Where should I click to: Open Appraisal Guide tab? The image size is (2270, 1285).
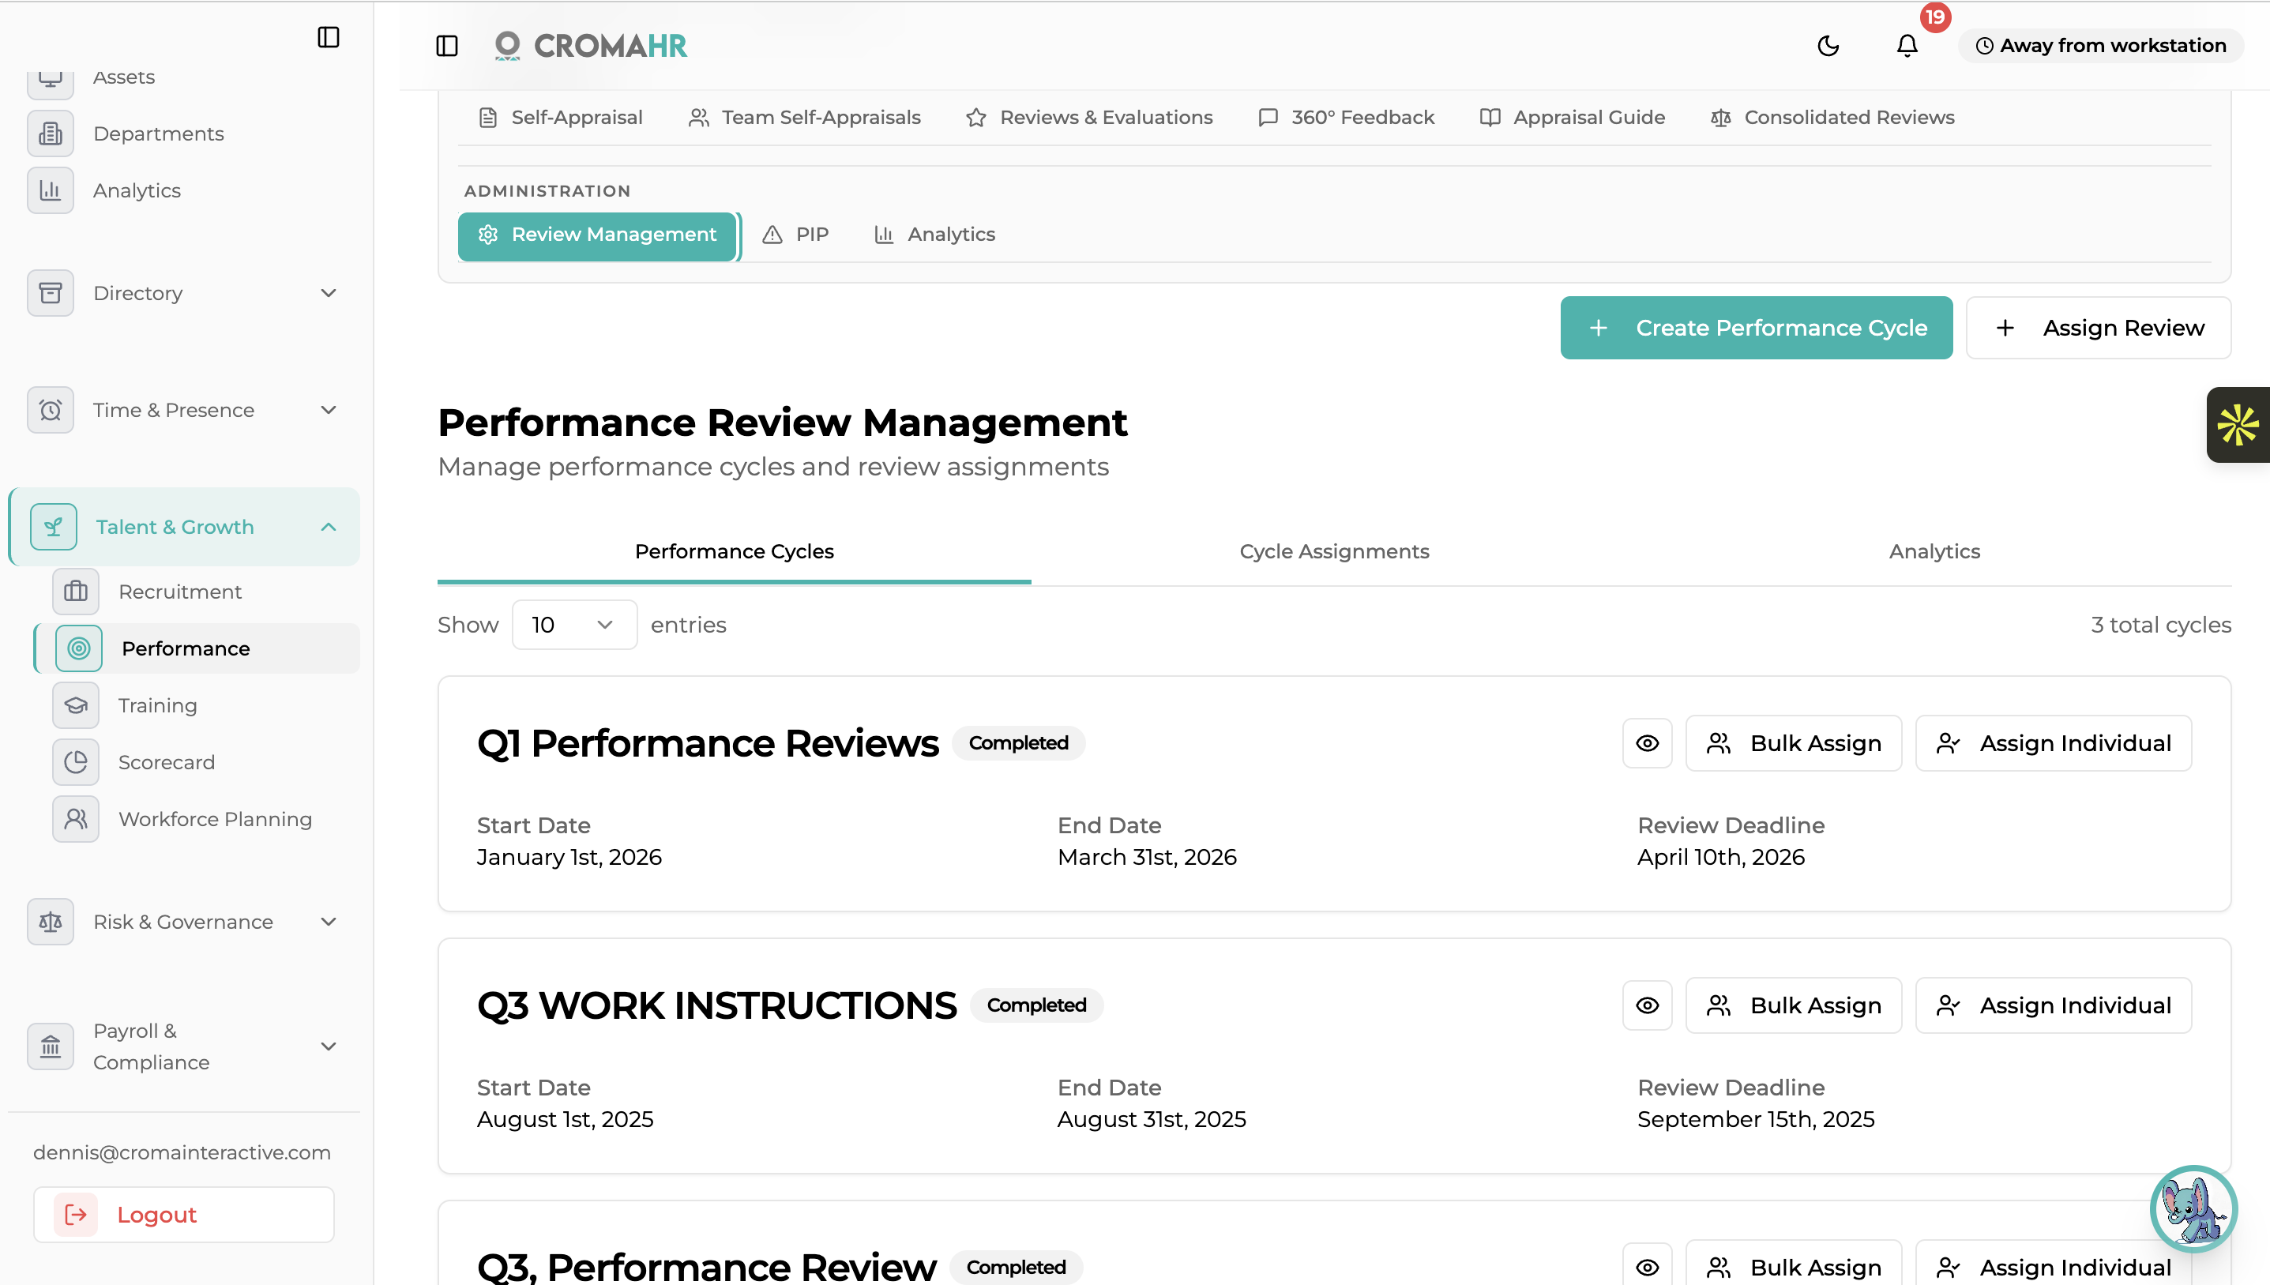click(1573, 118)
